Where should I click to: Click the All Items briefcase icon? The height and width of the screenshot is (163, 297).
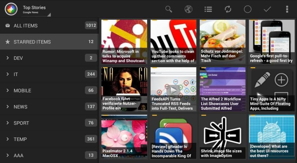click(7, 25)
